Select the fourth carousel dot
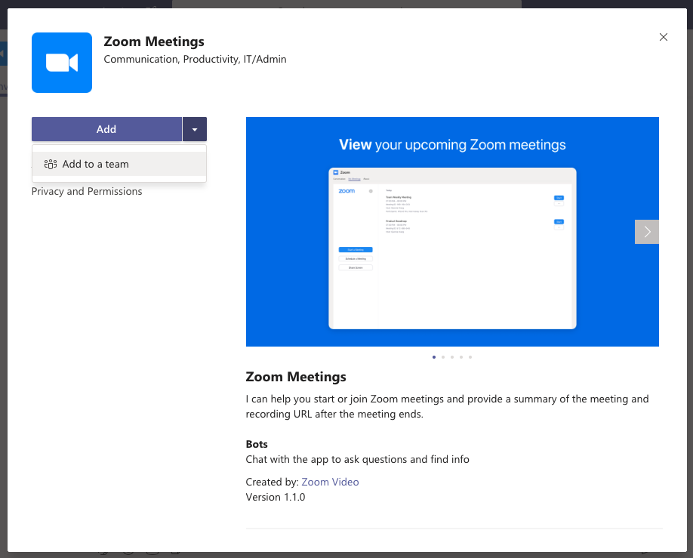The width and height of the screenshot is (693, 558). (x=461, y=357)
